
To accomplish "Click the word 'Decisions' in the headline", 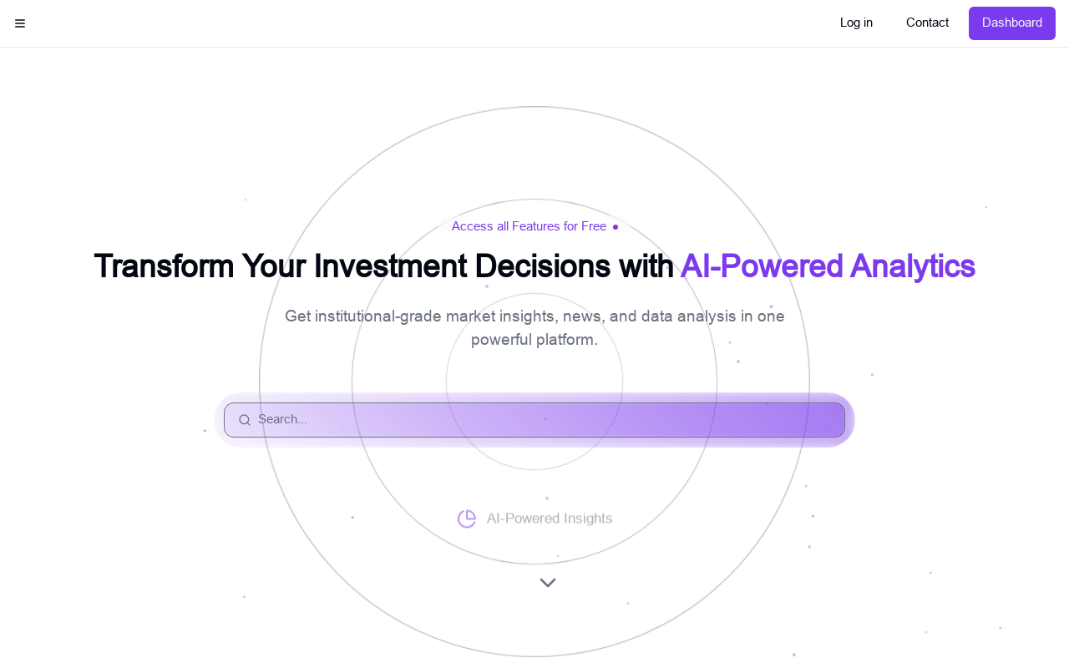I will point(543,266).
